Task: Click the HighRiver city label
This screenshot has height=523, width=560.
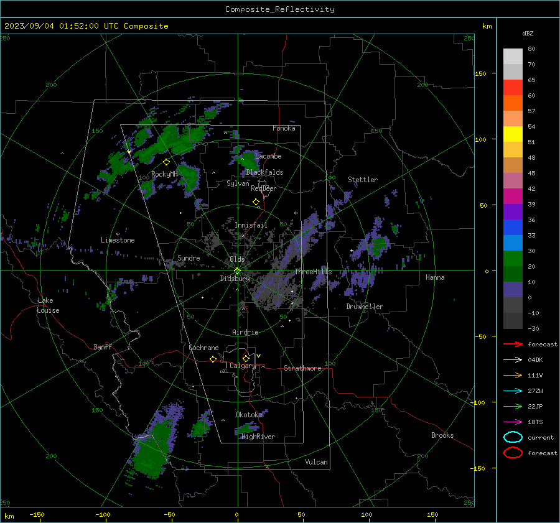Action: (x=258, y=437)
